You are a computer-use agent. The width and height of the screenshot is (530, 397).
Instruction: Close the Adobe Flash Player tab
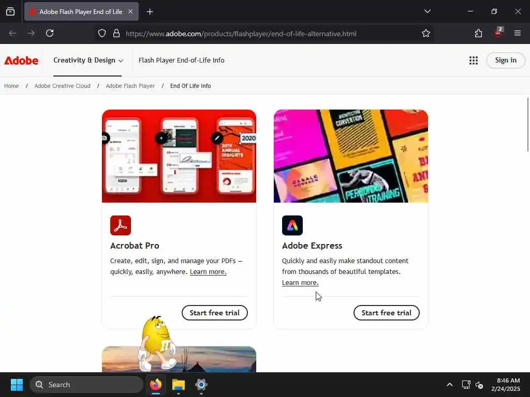click(130, 11)
